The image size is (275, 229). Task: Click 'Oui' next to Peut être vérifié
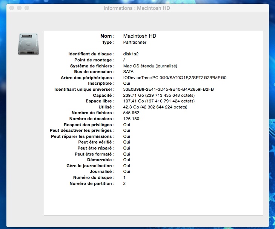click(127, 142)
